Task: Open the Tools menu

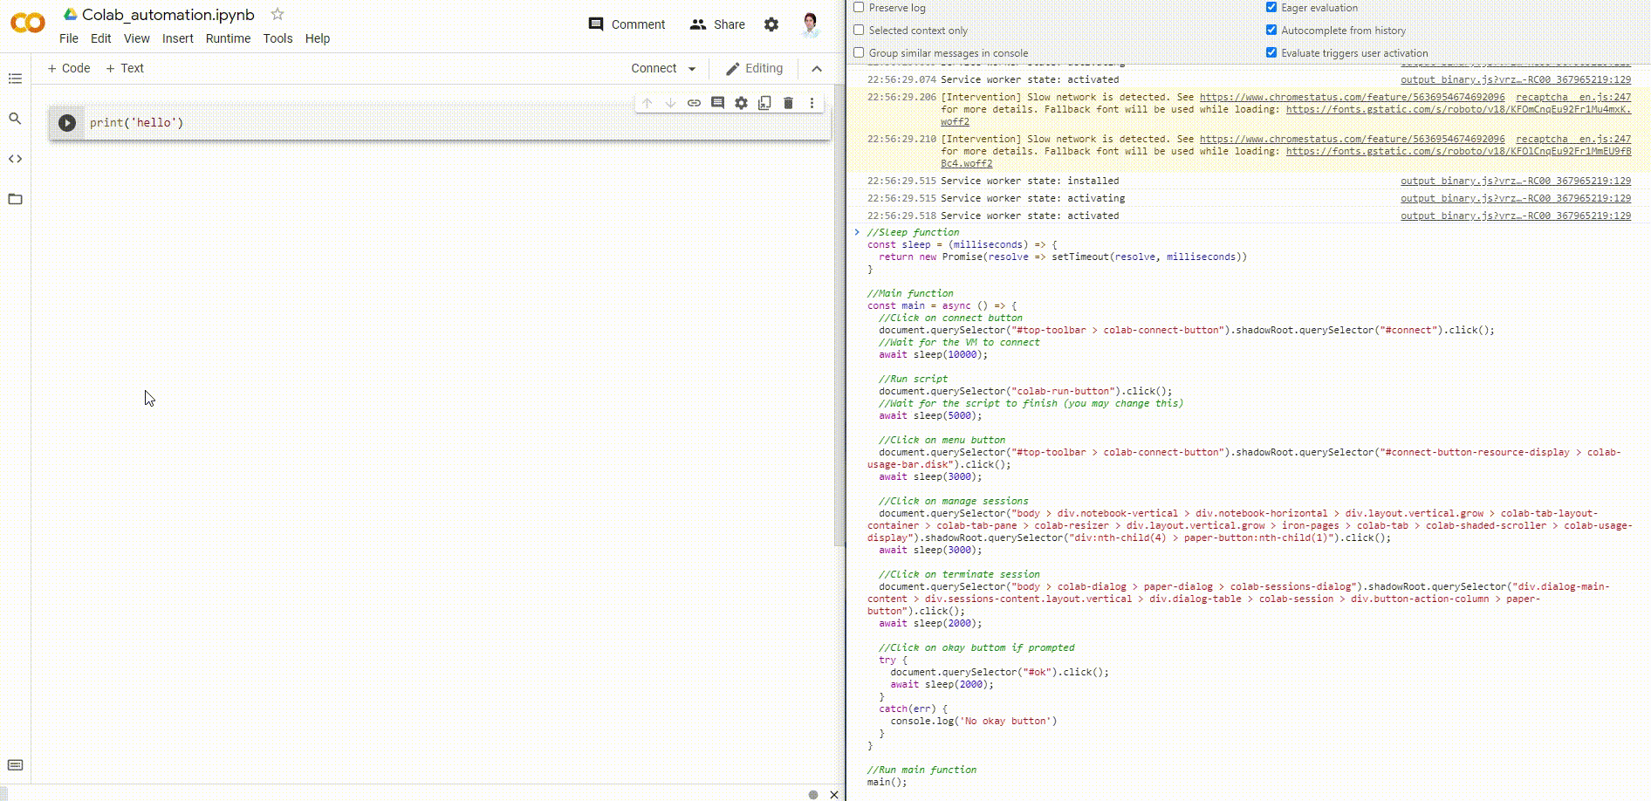Action: pyautogui.click(x=277, y=38)
